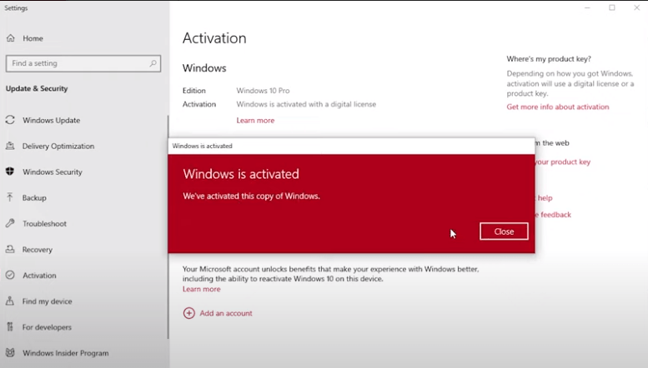Click 'We've activated this copy of Windows' text
Screen dimensions: 648x368
(x=251, y=196)
